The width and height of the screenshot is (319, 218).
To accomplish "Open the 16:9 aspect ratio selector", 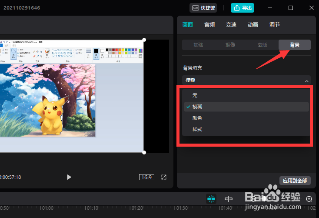I will click(x=146, y=177).
